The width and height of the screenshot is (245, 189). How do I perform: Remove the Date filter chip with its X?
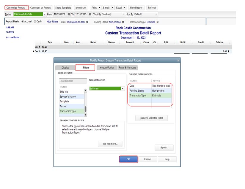tap(87, 22)
